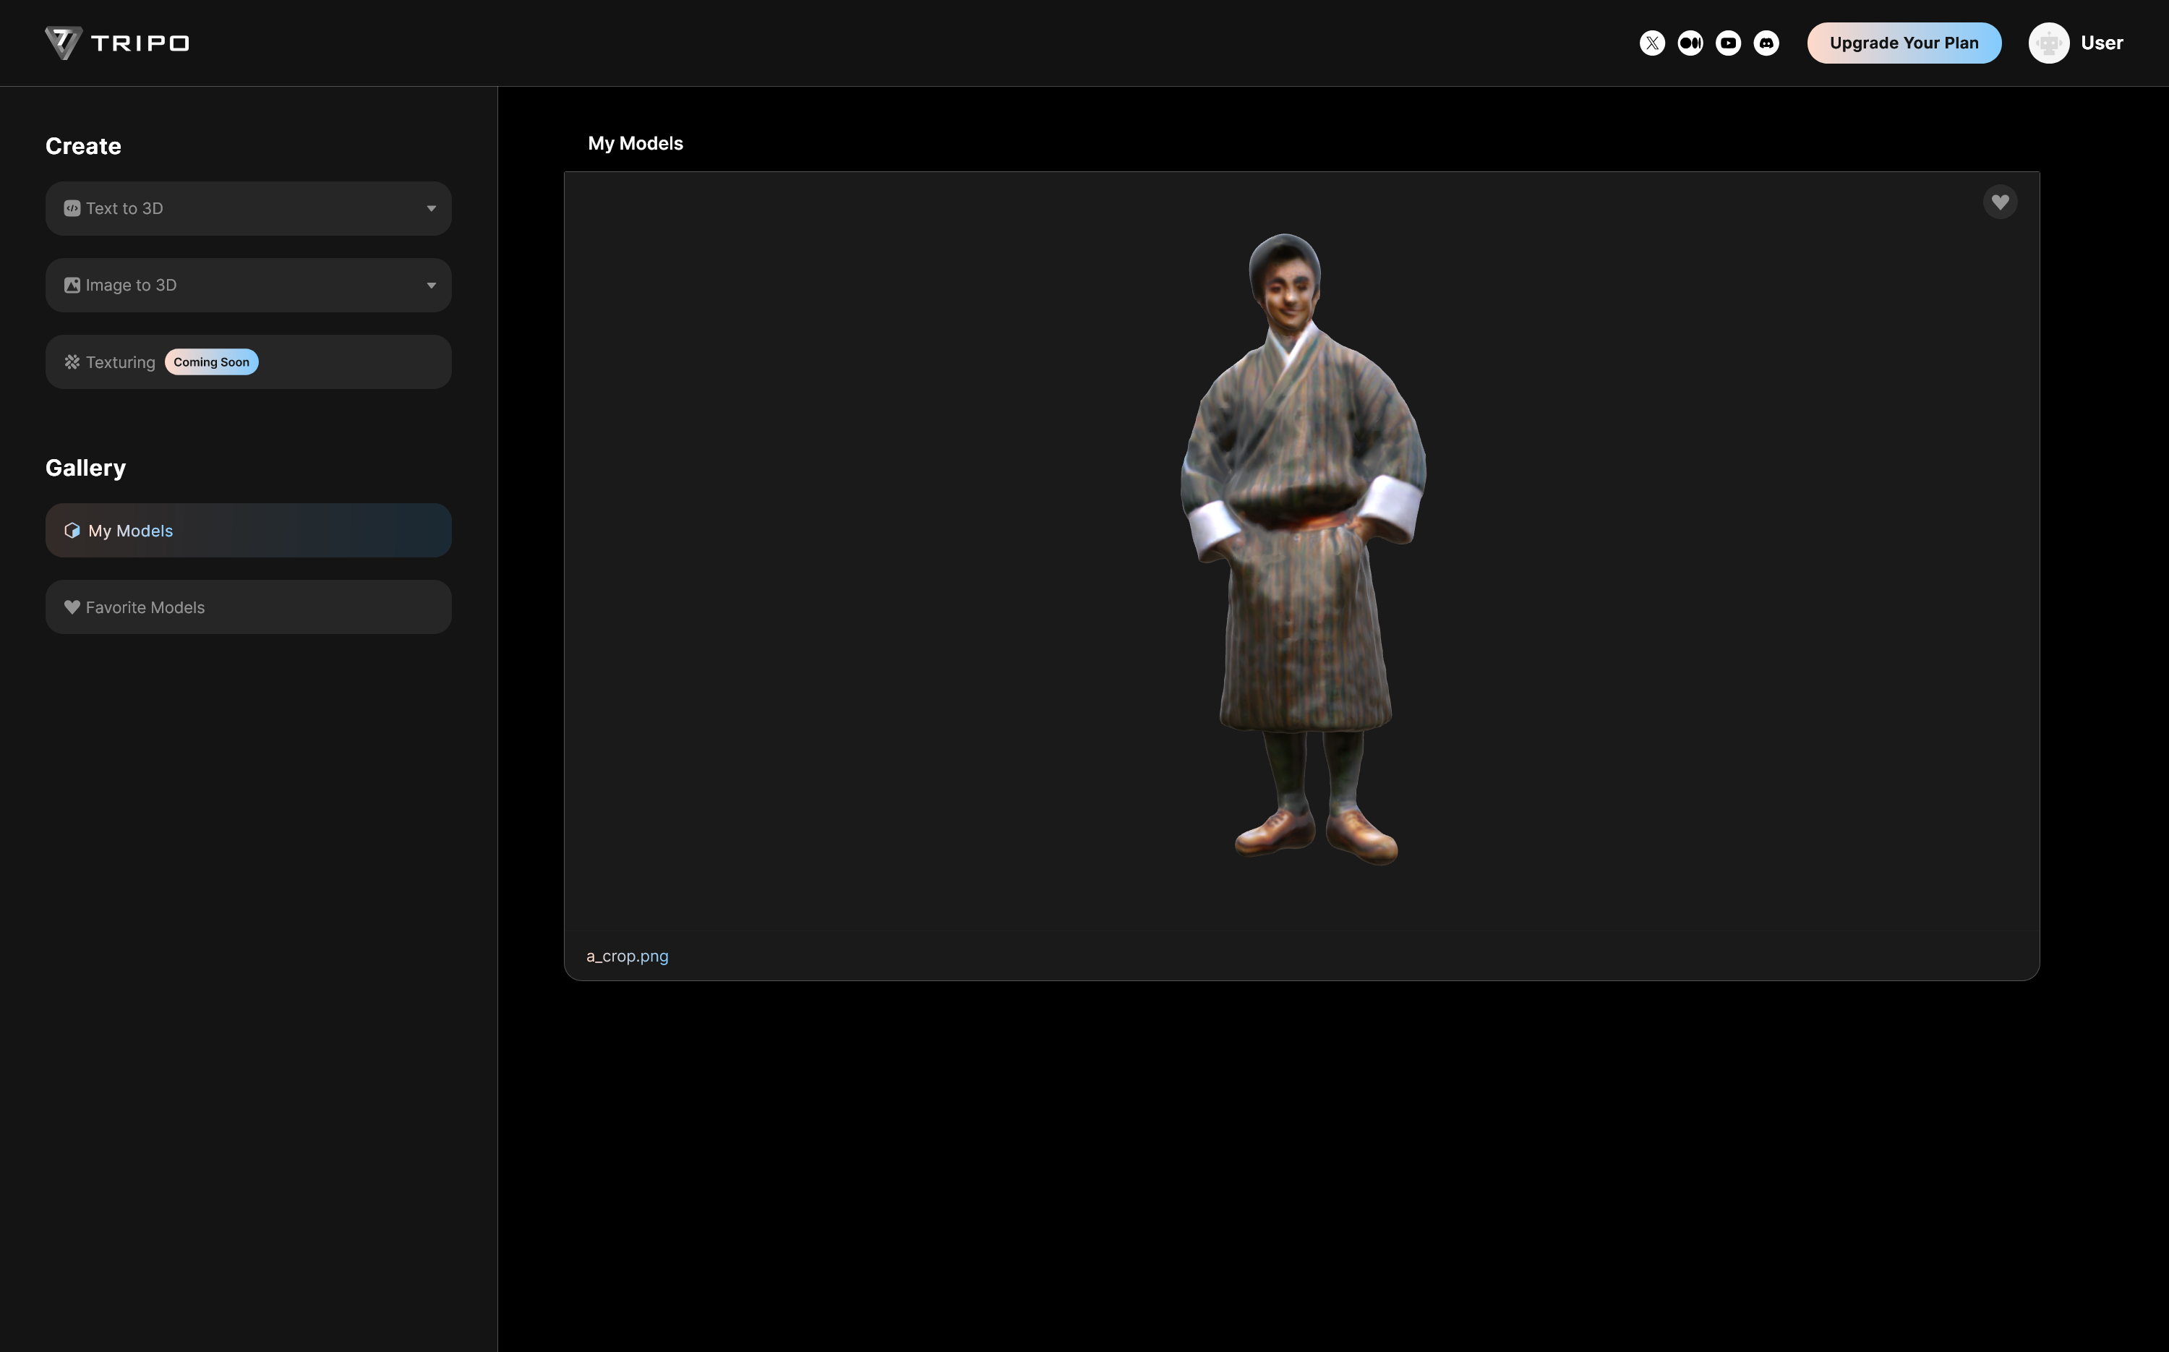Click the Coming Soon badge
This screenshot has width=2169, height=1352.
click(212, 362)
